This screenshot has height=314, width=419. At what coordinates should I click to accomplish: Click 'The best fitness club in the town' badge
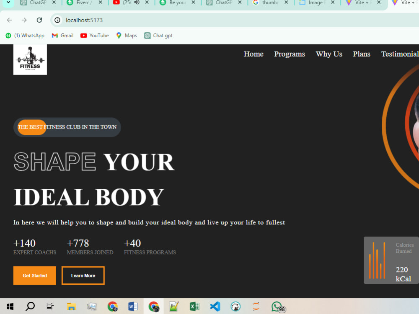point(67,127)
